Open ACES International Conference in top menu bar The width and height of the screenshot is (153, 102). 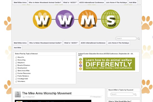(x=92, y=3)
